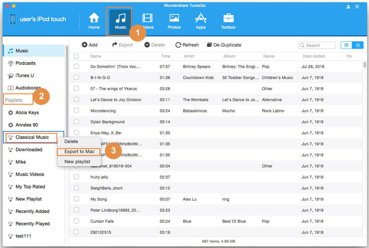Click the De-Duplicate toolbar icon

pos(210,45)
